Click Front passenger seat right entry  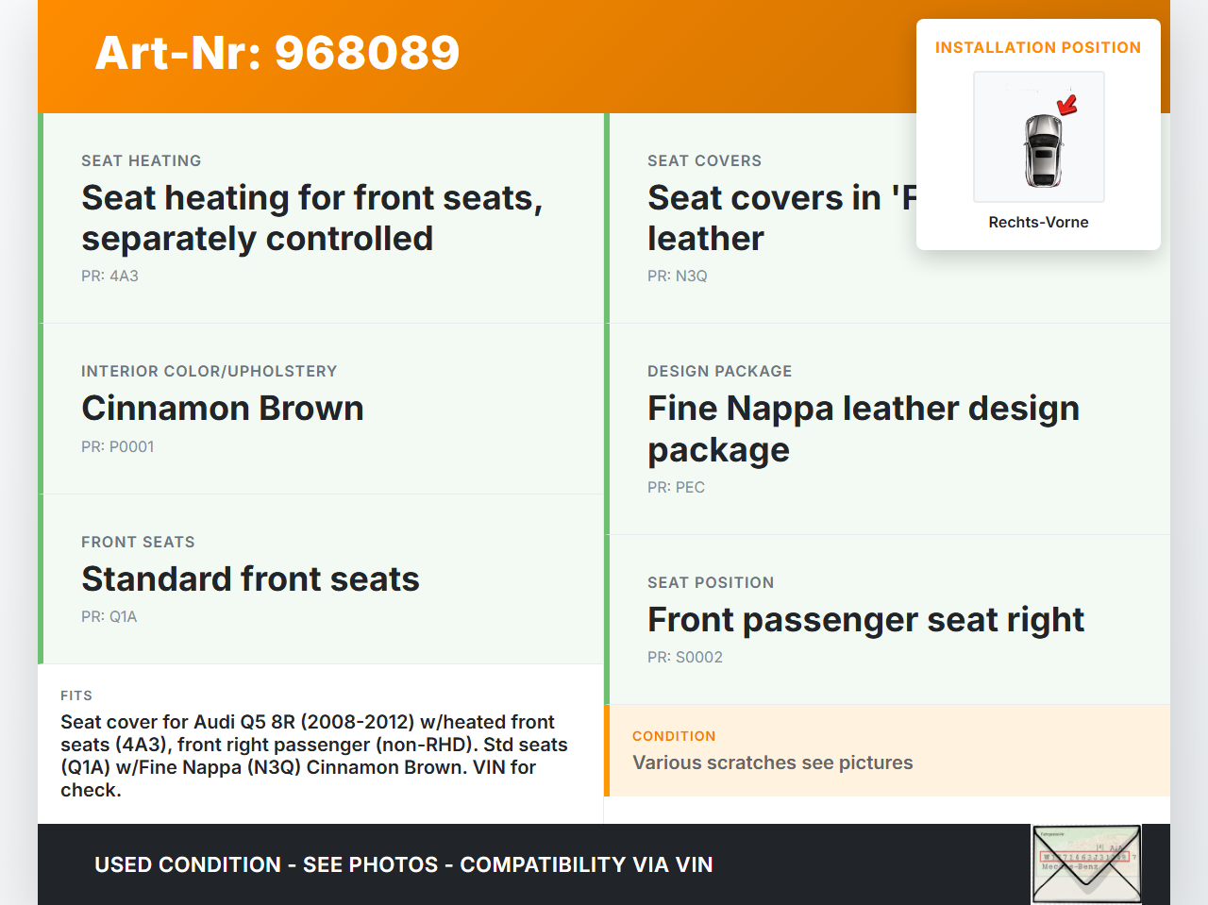865,620
